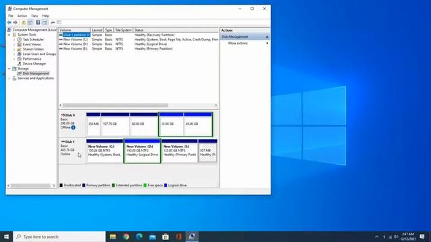Click the Up one level folder icon
Screen dimensions: 431x242
pyautogui.click(x=24, y=22)
